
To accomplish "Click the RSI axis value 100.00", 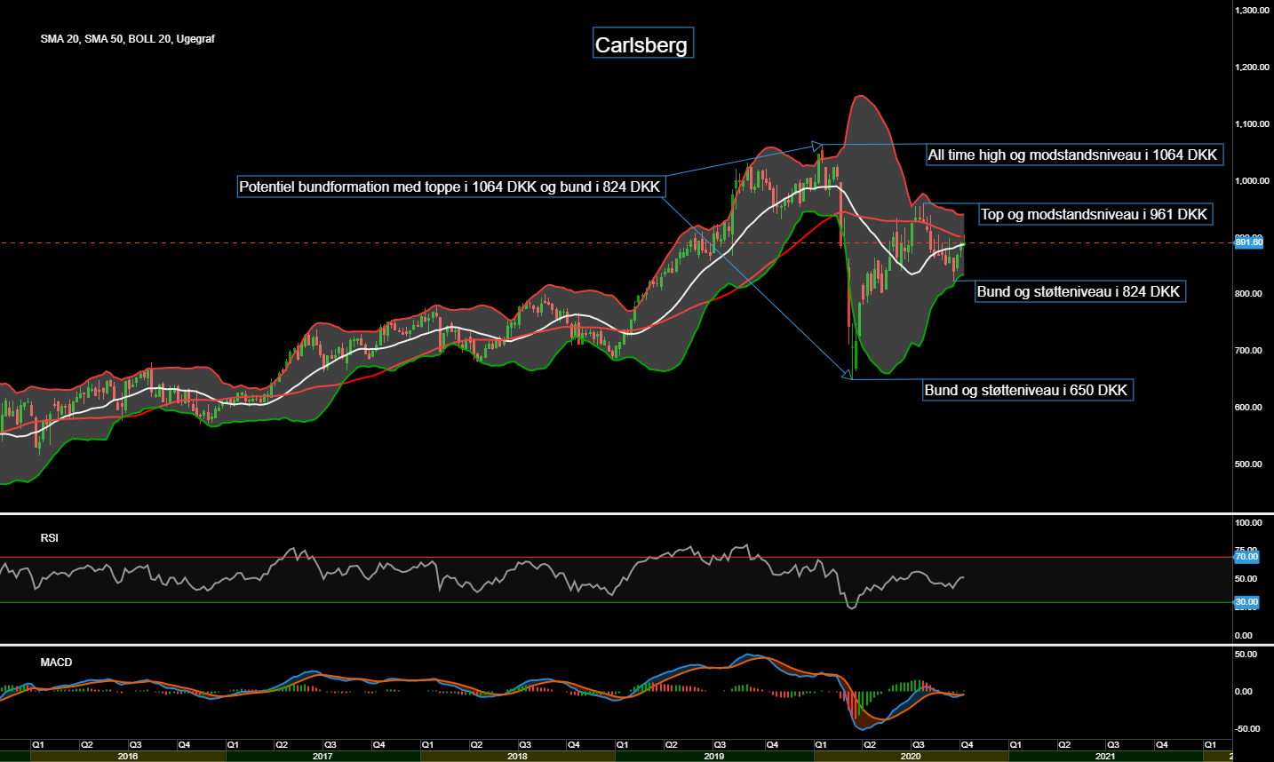I will pos(1248,523).
